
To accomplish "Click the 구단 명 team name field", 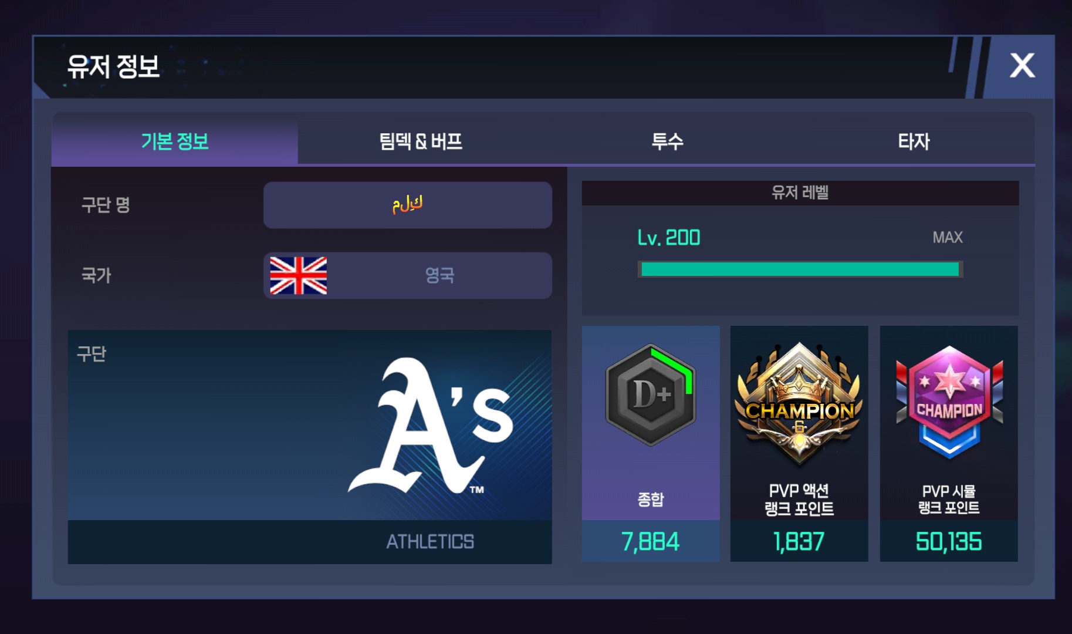I will [407, 205].
